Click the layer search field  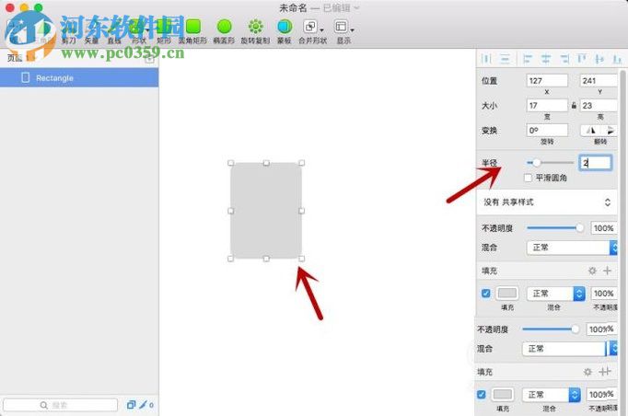pos(61,405)
